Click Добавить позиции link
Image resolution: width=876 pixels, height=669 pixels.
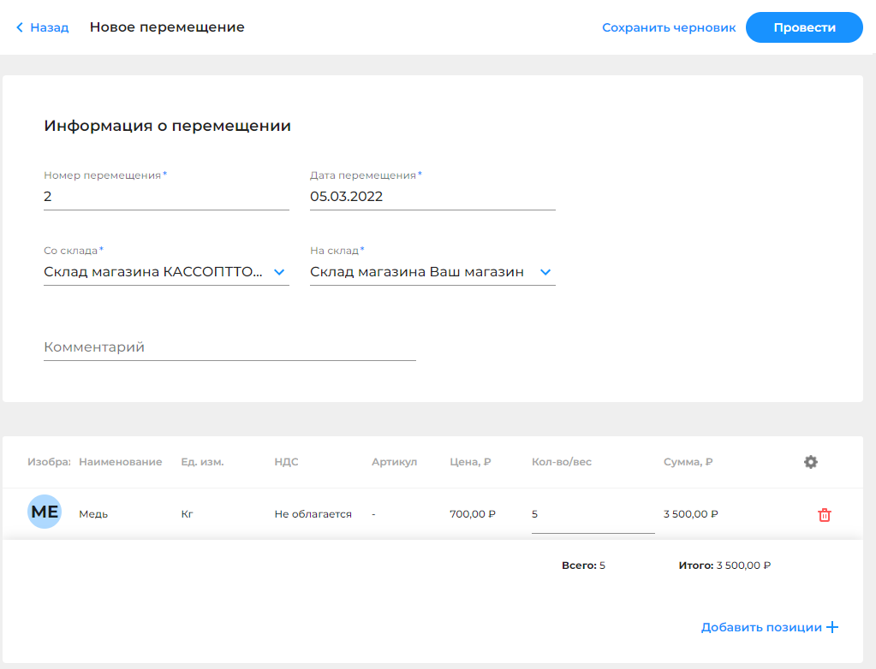(x=760, y=627)
